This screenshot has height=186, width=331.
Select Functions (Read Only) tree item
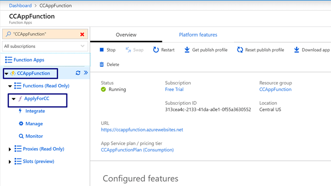[x=46, y=86]
